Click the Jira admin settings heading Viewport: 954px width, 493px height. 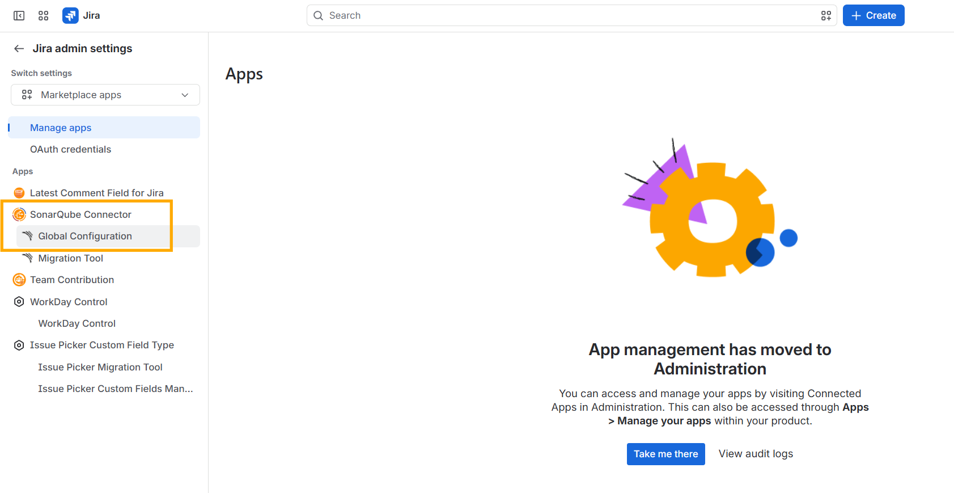click(82, 49)
